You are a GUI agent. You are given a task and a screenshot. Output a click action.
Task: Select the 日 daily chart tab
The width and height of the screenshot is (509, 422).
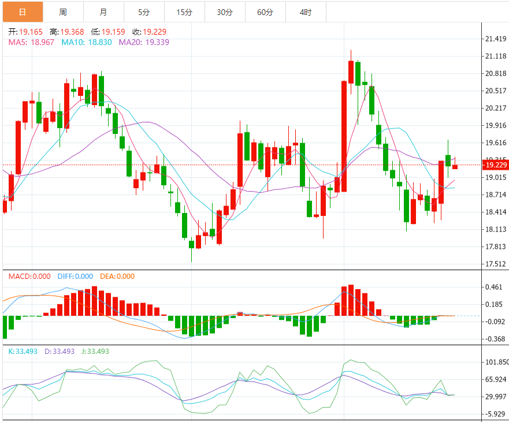(x=22, y=12)
